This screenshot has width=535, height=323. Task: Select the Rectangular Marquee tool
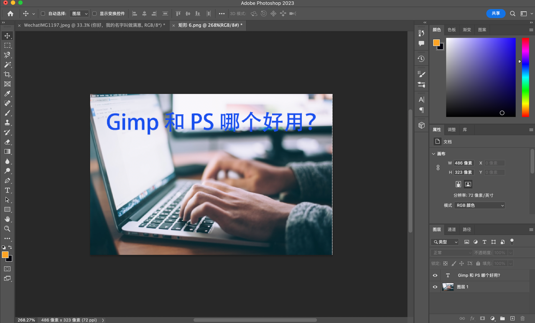(7, 46)
